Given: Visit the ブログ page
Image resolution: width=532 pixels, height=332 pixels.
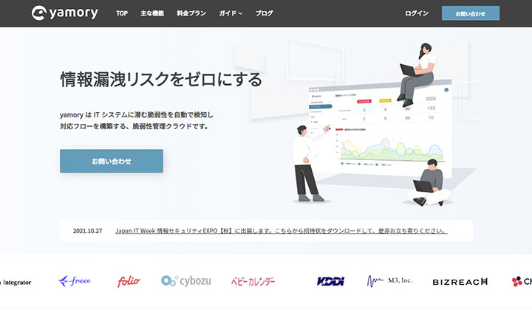Looking at the screenshot, I should pyautogui.click(x=264, y=13).
